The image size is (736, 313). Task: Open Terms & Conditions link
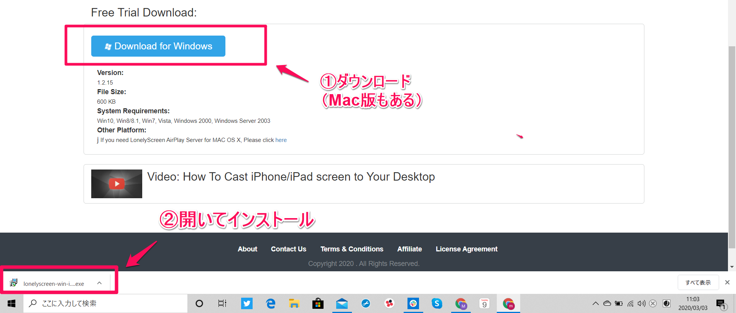[x=352, y=249]
